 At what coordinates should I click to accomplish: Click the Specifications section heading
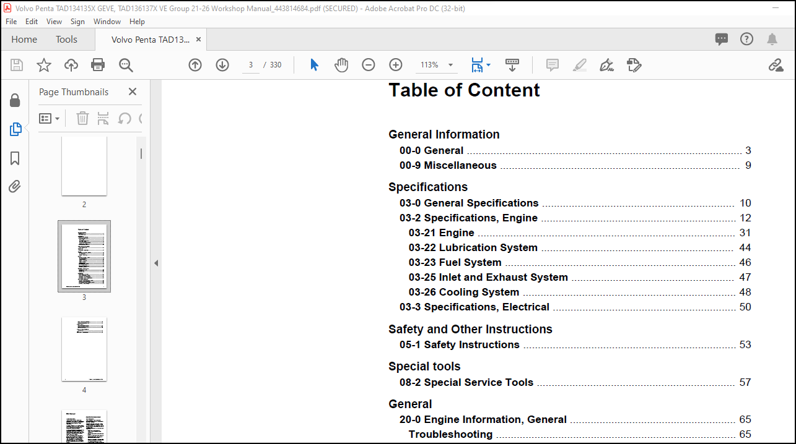tap(428, 187)
